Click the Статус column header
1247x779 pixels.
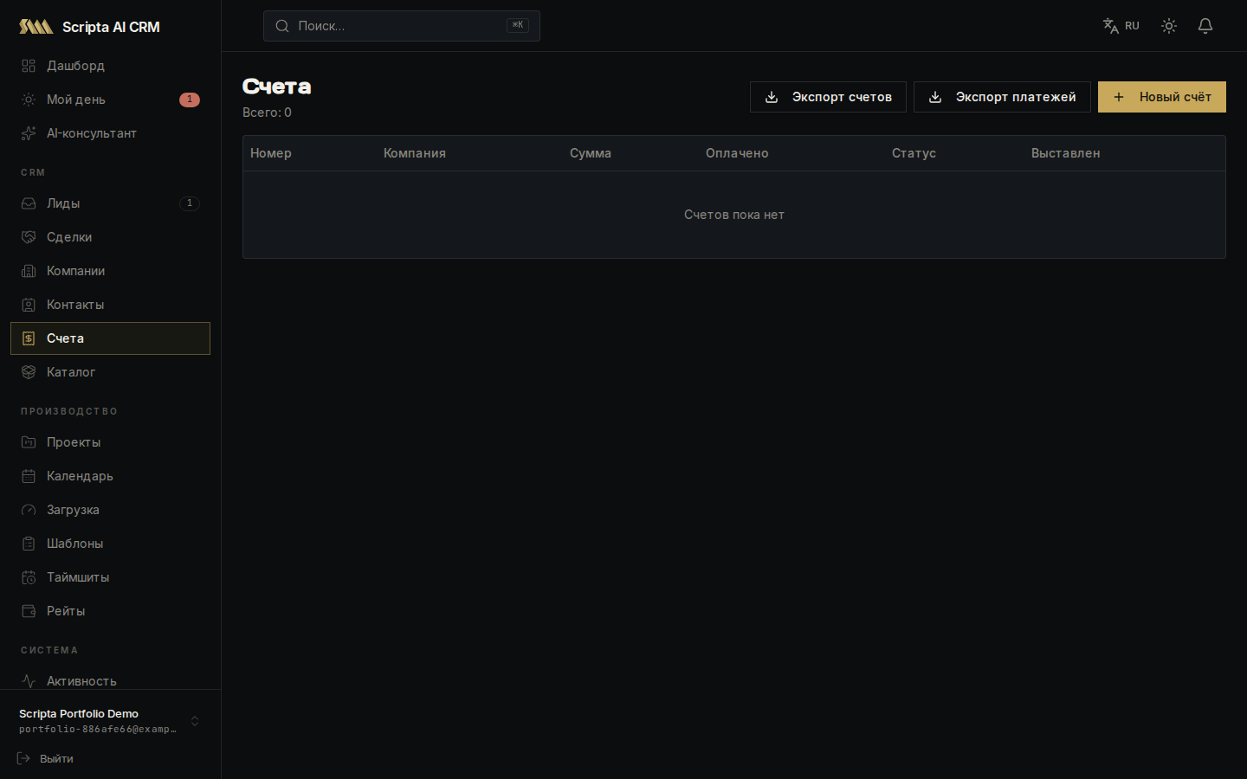coord(914,153)
